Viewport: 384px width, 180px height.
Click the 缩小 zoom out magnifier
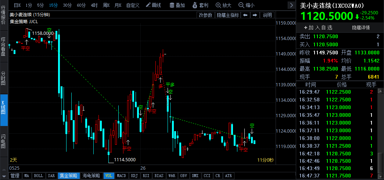point(246,5)
